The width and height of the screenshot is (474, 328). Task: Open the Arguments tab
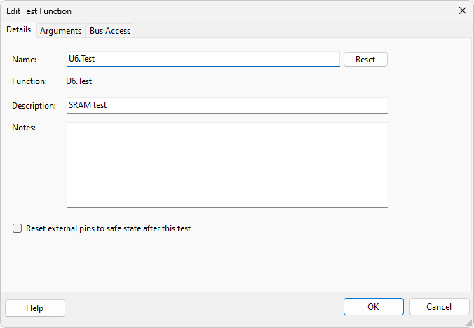(x=60, y=31)
